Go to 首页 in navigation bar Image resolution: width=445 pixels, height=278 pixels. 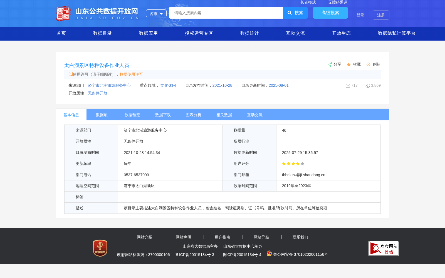coord(61,33)
